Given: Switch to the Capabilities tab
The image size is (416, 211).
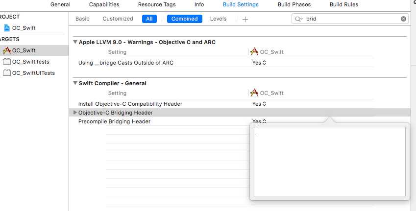Looking at the screenshot, I should click(104, 4).
